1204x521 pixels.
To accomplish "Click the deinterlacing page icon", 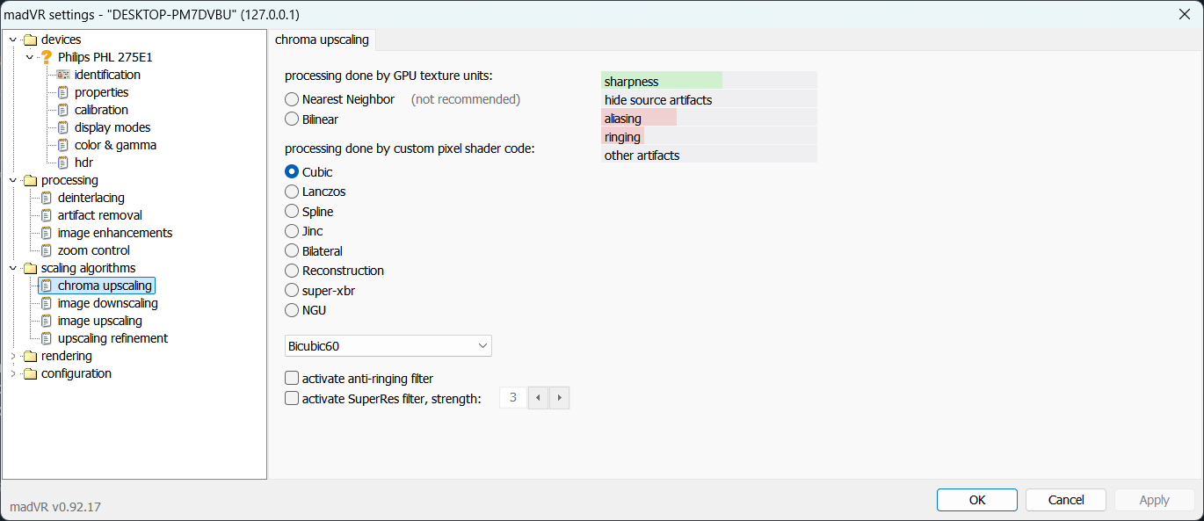I will 47,198.
